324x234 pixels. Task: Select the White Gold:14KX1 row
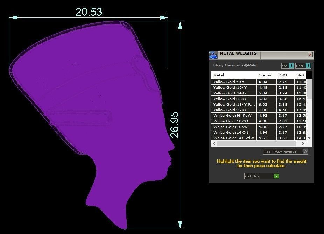259,132
